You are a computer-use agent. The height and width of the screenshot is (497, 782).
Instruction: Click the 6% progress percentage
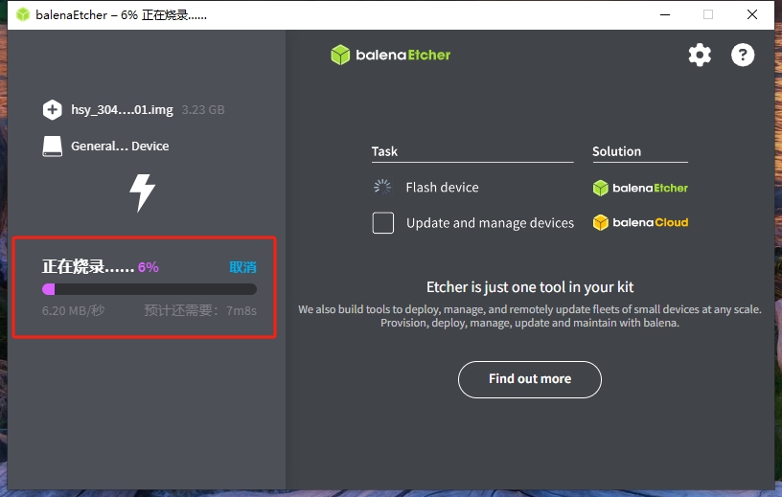pyautogui.click(x=149, y=267)
